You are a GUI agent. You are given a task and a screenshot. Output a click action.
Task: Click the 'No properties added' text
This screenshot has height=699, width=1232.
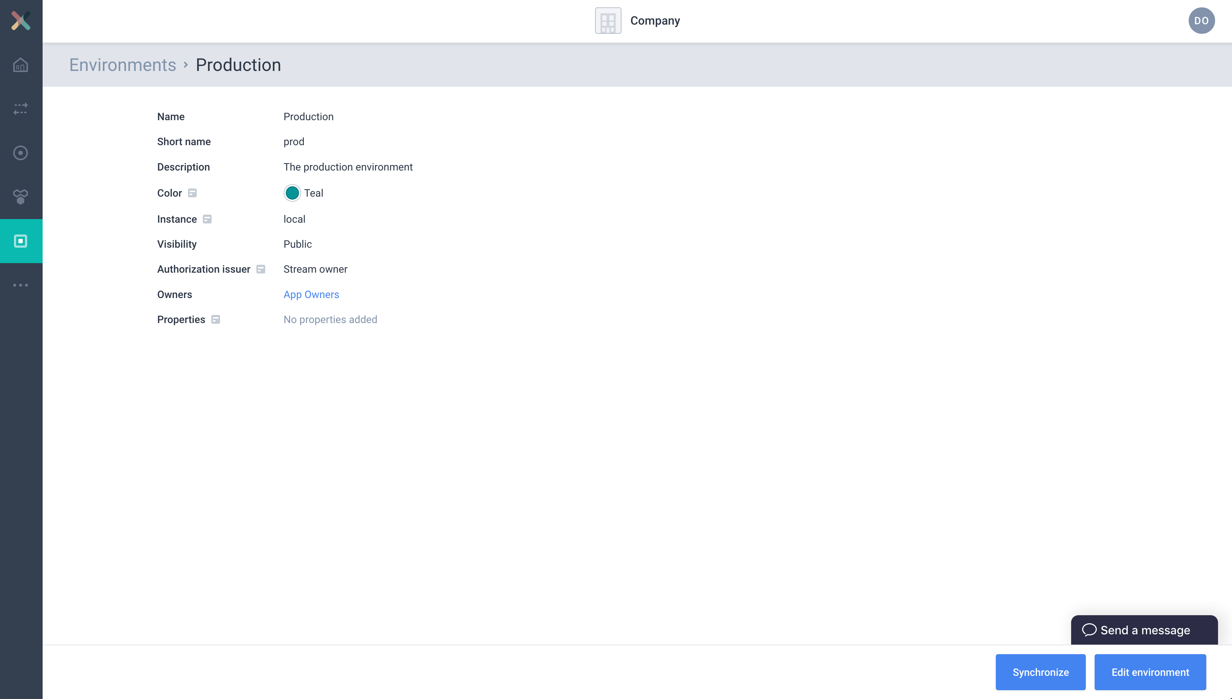[330, 320]
